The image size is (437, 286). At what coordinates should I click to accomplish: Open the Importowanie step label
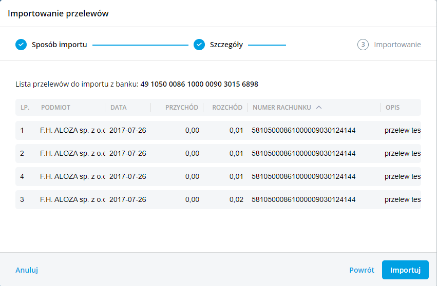[x=397, y=45]
